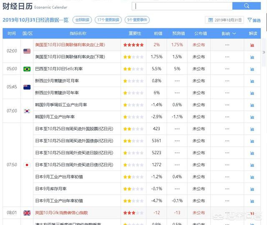Viewport: 267px width, 225px height.
Task: Toggle the 17个重要数据 filter pill
Action: 108,20
